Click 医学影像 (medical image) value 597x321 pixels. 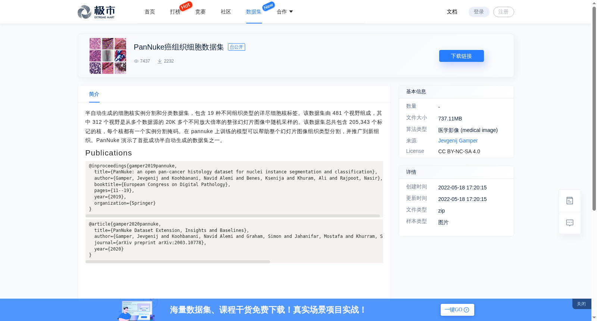pos(468,130)
